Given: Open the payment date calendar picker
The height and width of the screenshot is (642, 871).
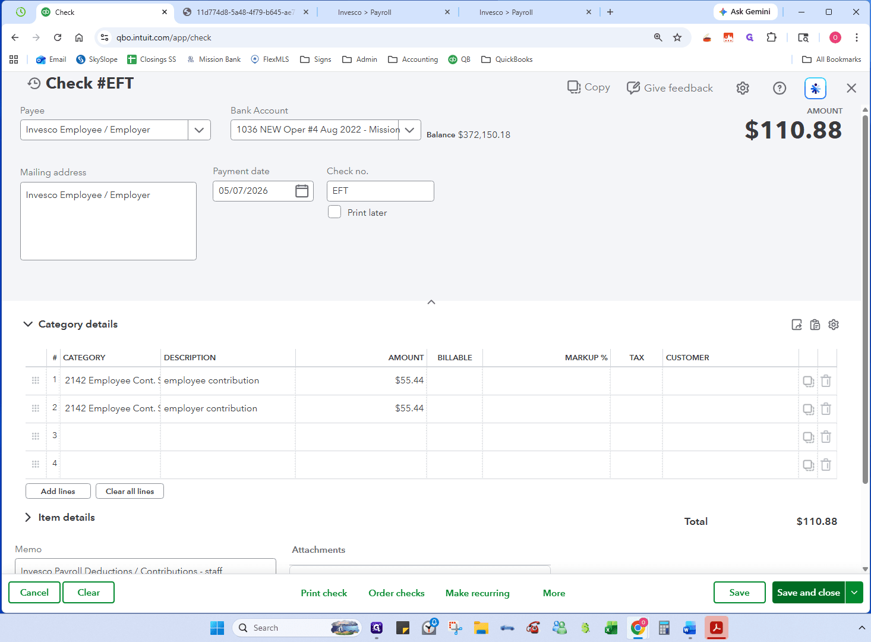Looking at the screenshot, I should point(302,191).
